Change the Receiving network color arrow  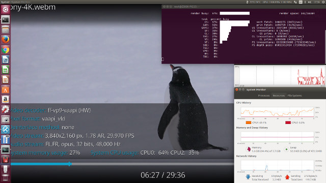pos(248,177)
